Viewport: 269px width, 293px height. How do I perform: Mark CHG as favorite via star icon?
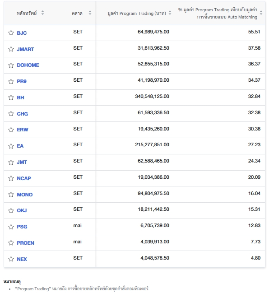click(11, 114)
